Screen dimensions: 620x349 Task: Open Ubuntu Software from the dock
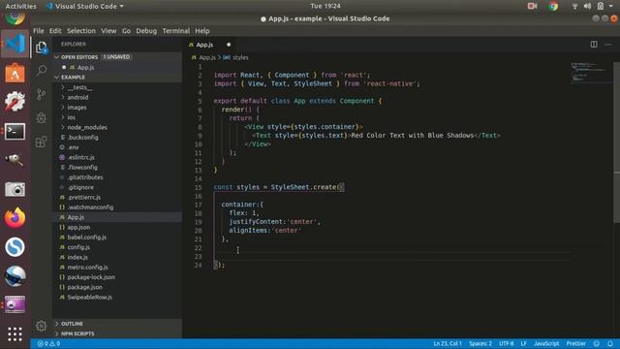pos(15,73)
